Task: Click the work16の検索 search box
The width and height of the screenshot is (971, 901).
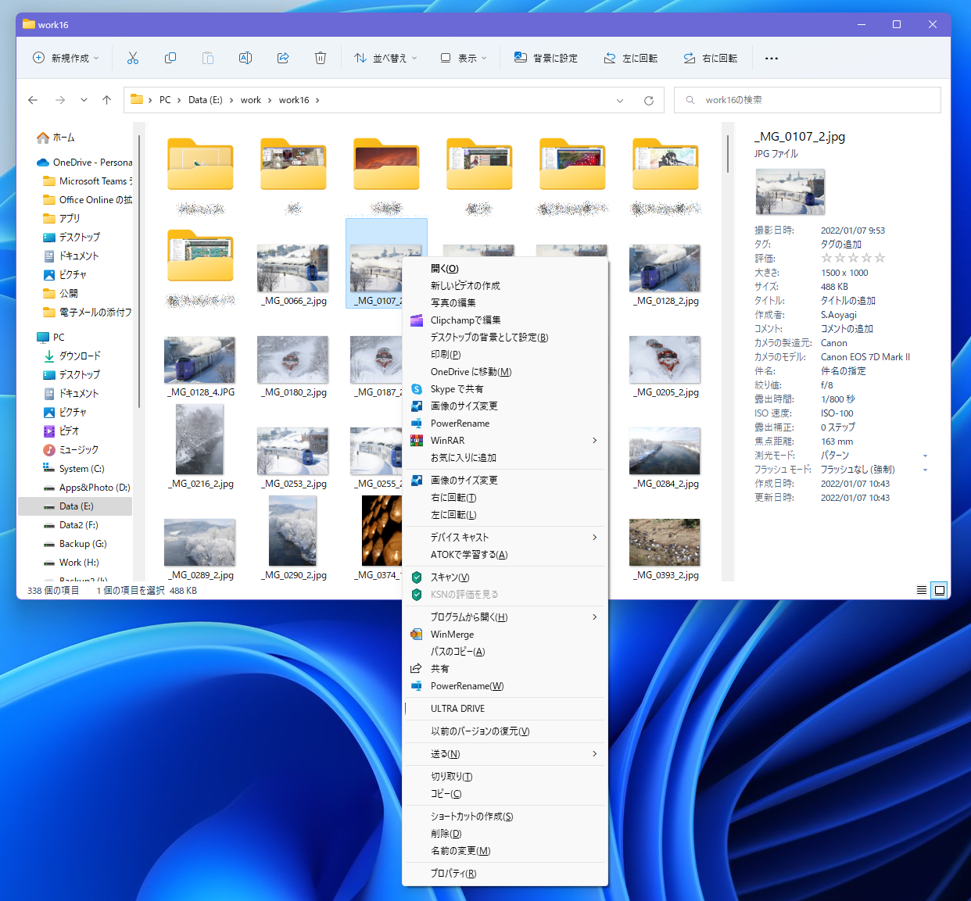Action: click(x=807, y=100)
